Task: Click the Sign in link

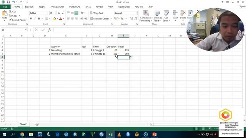Action: tap(243, 6)
